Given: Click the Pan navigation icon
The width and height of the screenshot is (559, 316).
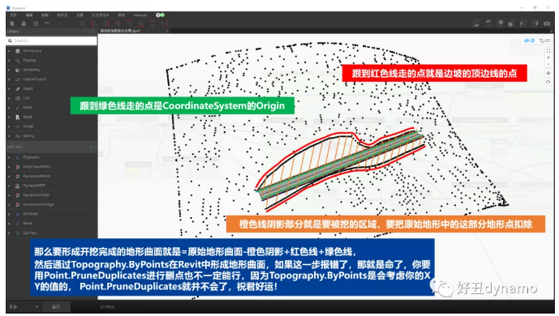Looking at the screenshot, I should [x=548, y=73].
